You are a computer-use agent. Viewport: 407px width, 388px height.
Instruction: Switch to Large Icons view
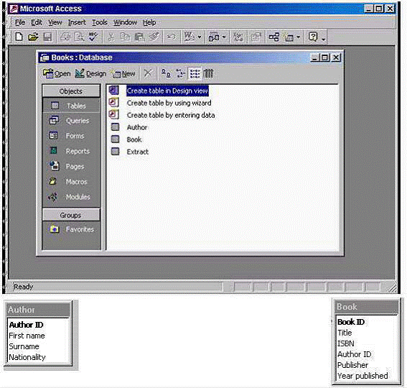pyautogui.click(x=166, y=73)
